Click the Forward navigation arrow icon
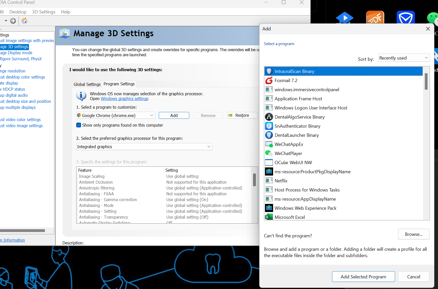The image size is (438, 289). pyautogui.click(x=13, y=21)
